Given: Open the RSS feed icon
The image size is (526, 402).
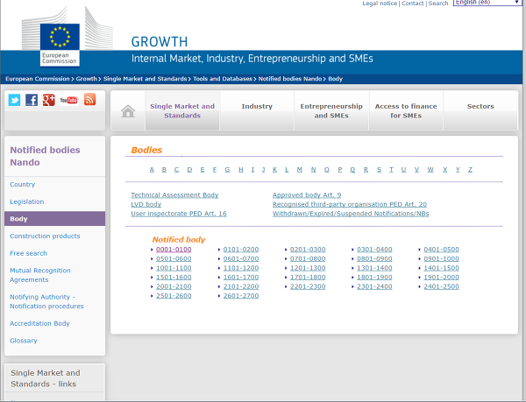Looking at the screenshot, I should tap(89, 100).
